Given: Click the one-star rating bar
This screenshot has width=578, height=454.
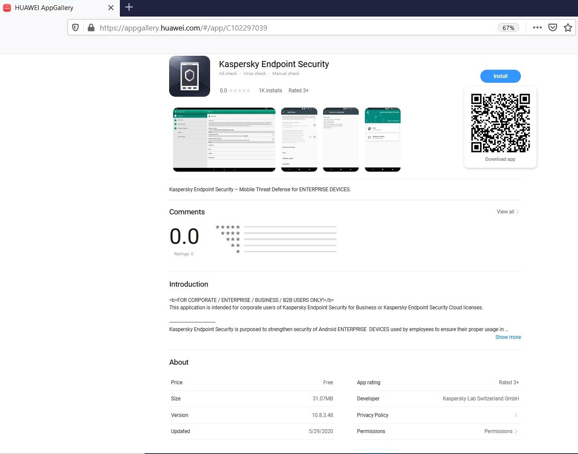Looking at the screenshot, I should (290, 251).
